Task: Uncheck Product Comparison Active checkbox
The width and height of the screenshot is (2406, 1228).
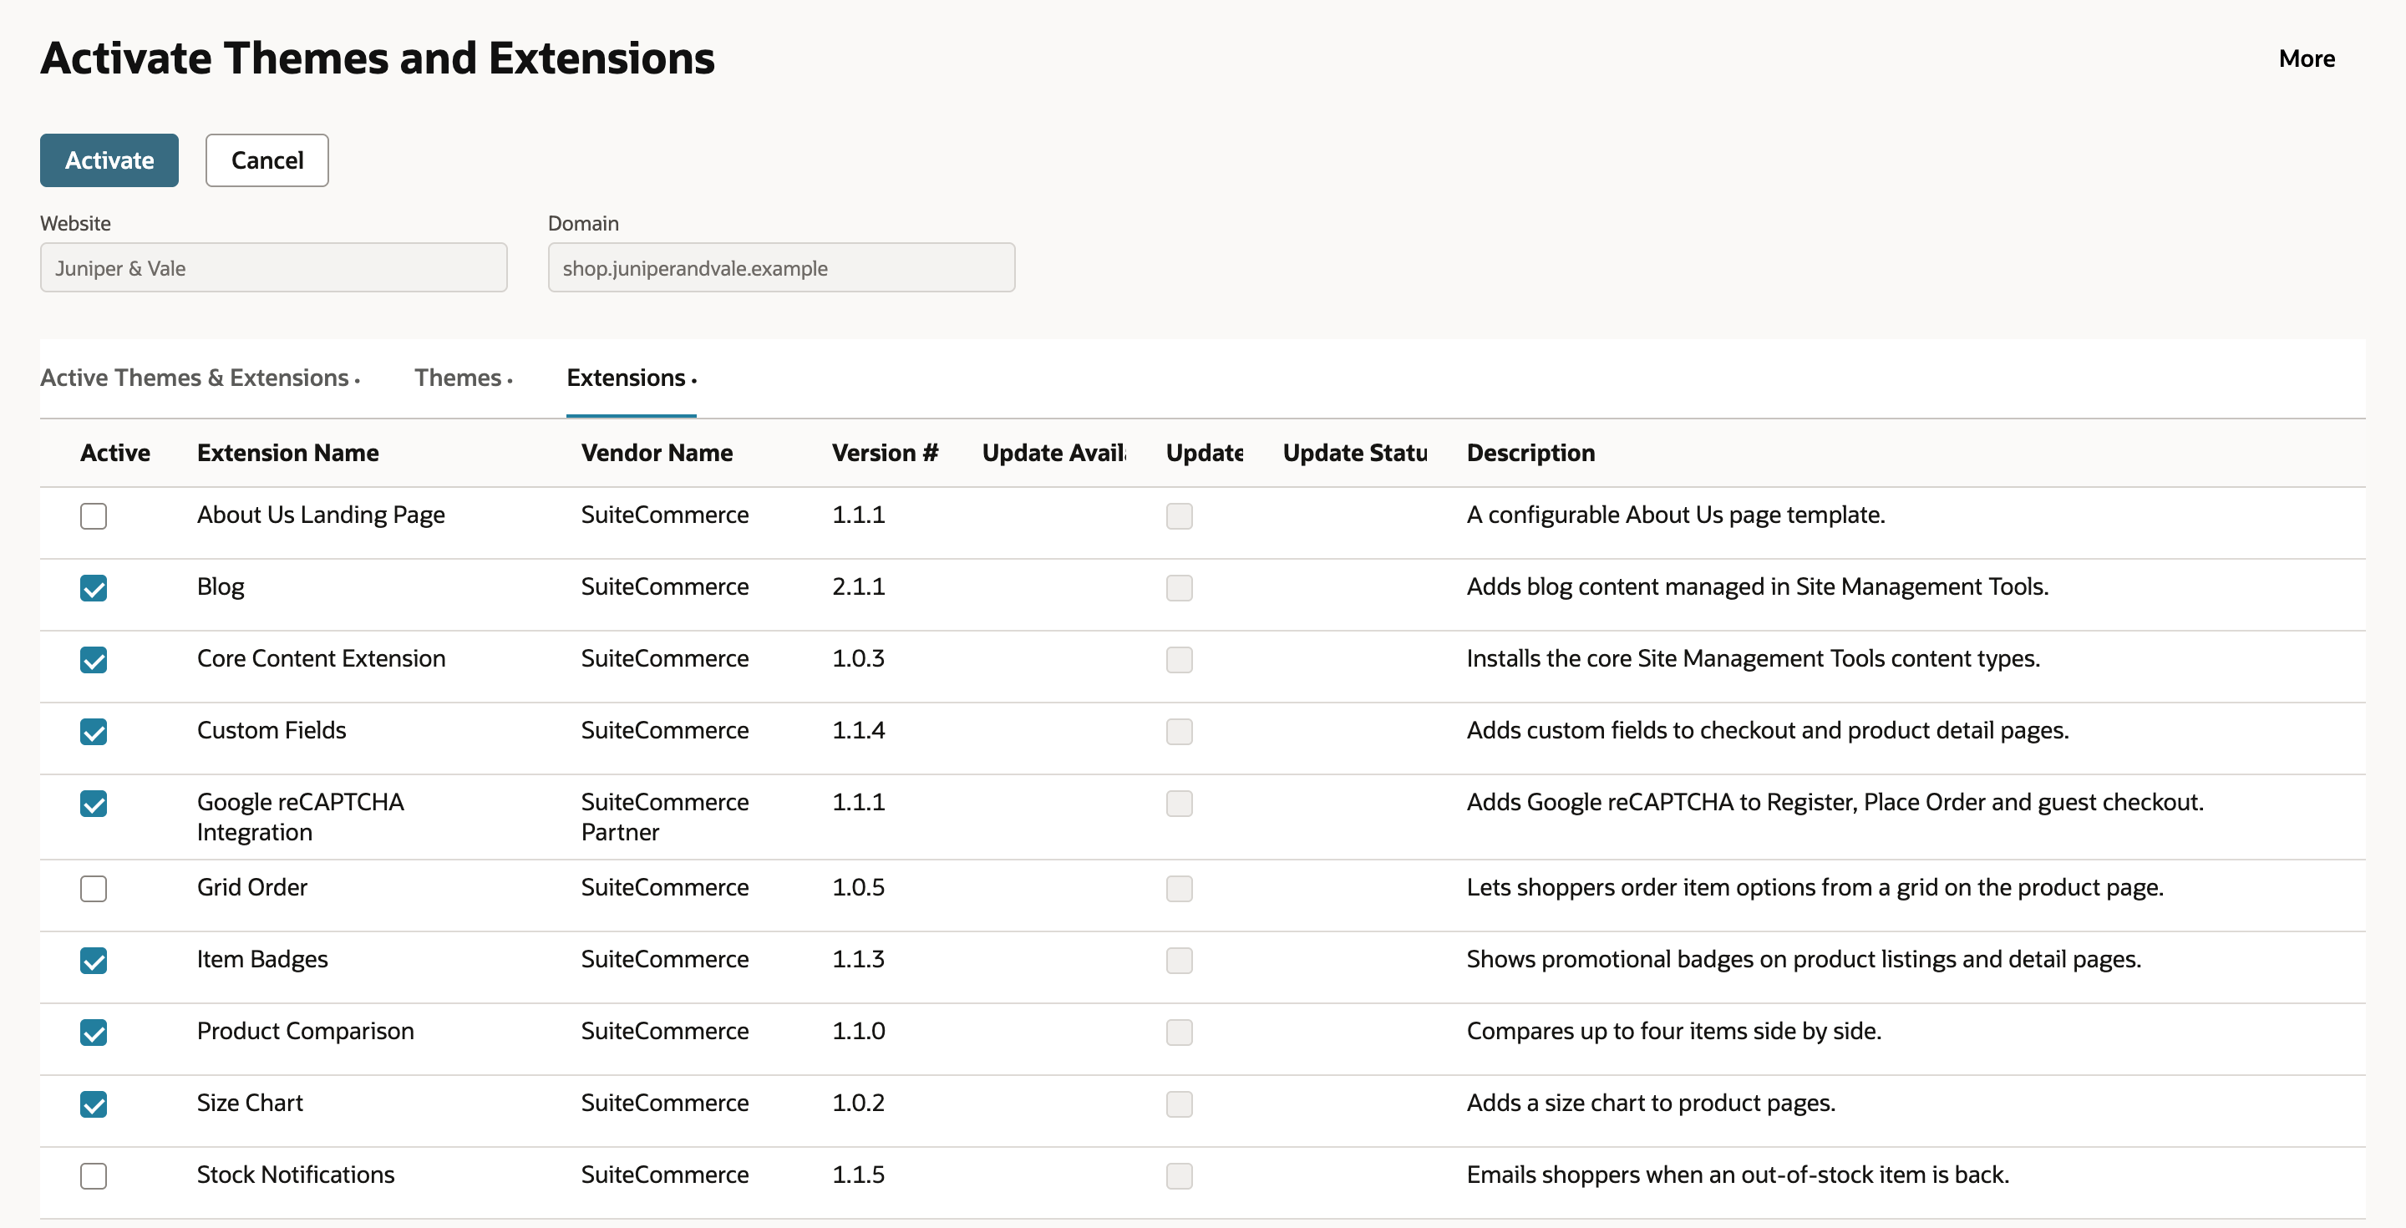Action: [x=94, y=1032]
